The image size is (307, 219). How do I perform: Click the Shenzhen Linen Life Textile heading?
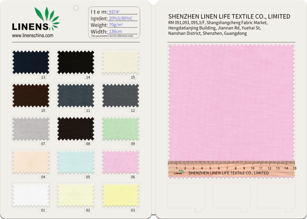tap(229, 17)
